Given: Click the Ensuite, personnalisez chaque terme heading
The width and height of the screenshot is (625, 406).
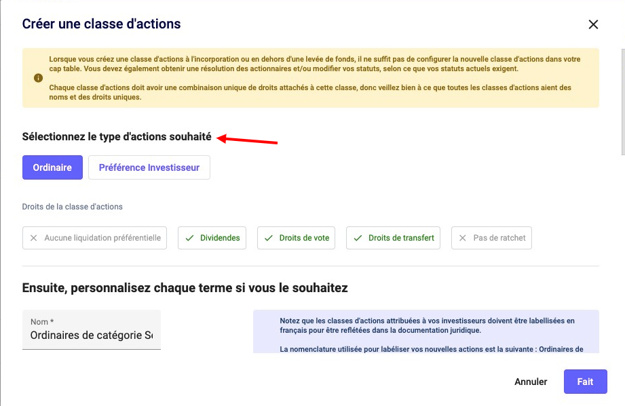Looking at the screenshot, I should pos(185,288).
